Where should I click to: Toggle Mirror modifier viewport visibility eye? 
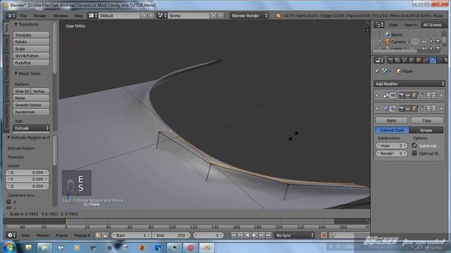[407, 96]
